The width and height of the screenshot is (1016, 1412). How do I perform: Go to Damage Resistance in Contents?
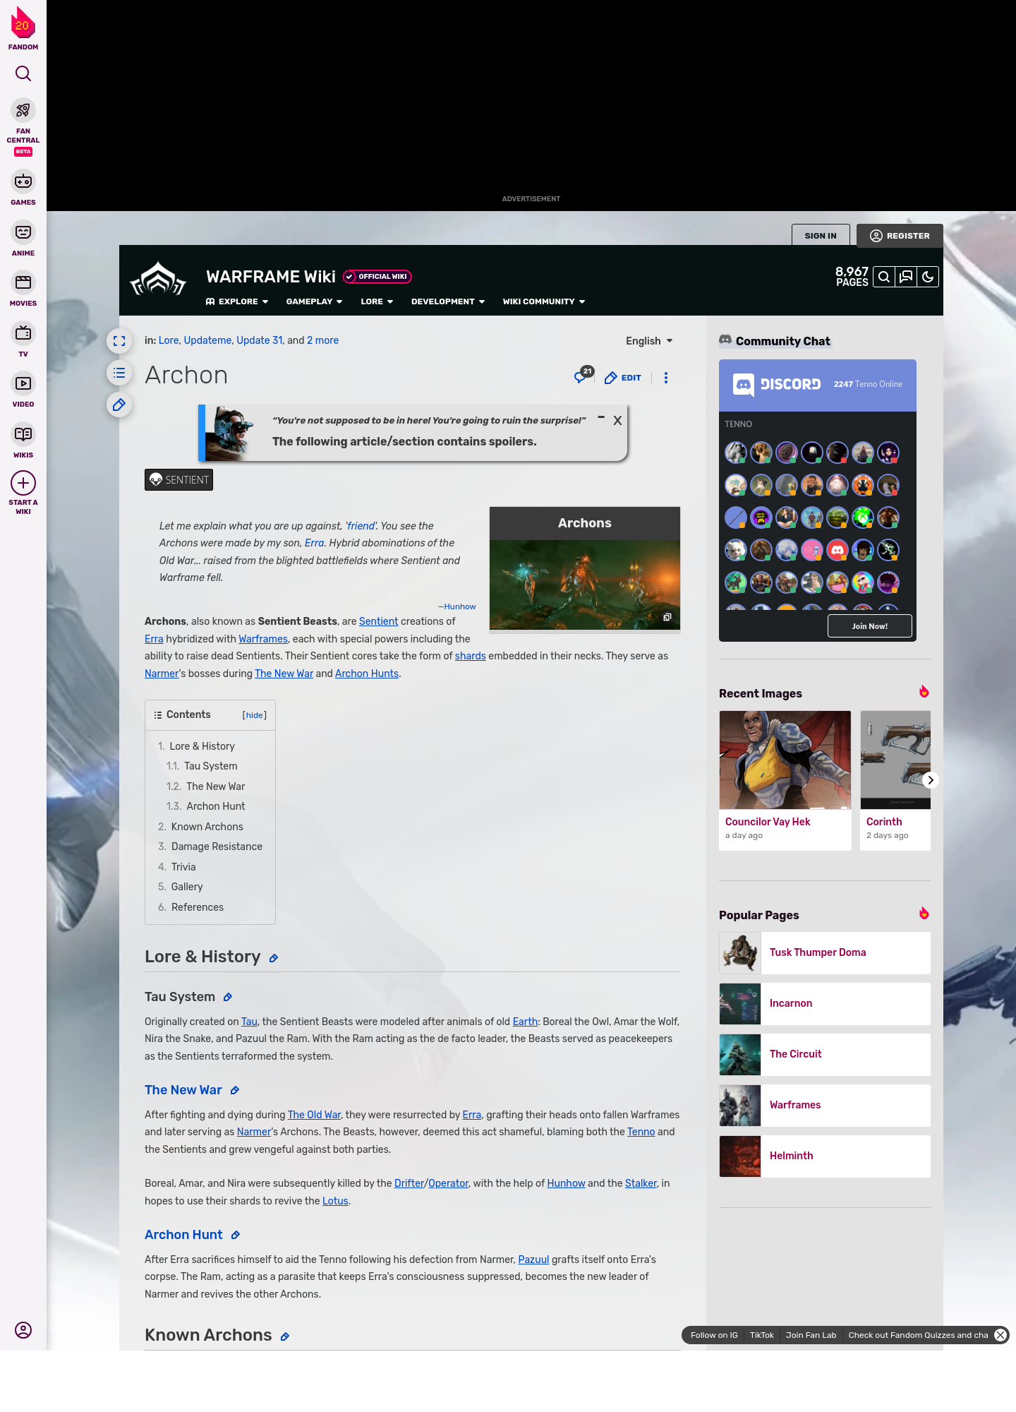pos(217,846)
